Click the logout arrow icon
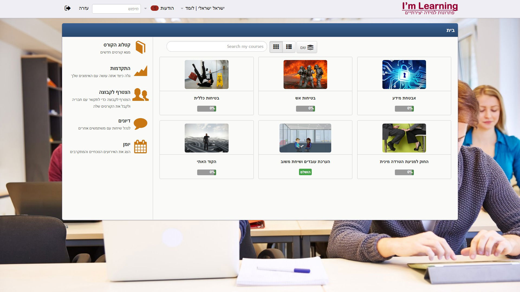Image resolution: width=520 pixels, height=292 pixels. click(x=67, y=8)
